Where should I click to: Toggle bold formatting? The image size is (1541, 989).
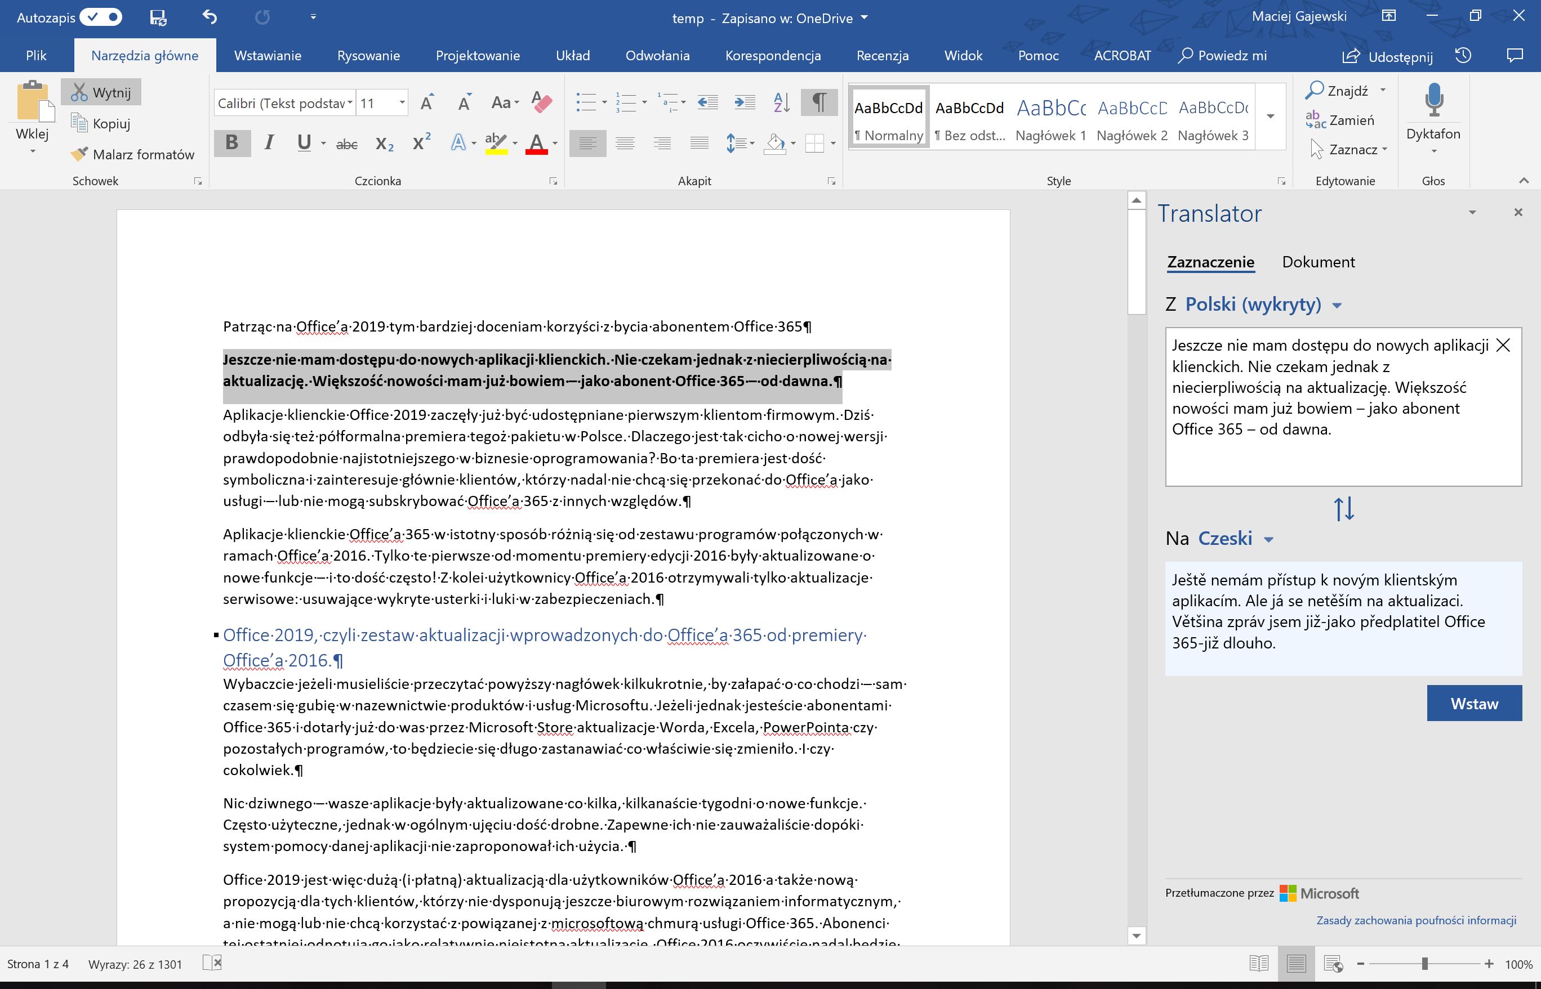(232, 142)
